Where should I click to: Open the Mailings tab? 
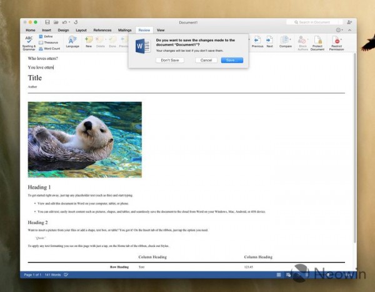(124, 30)
